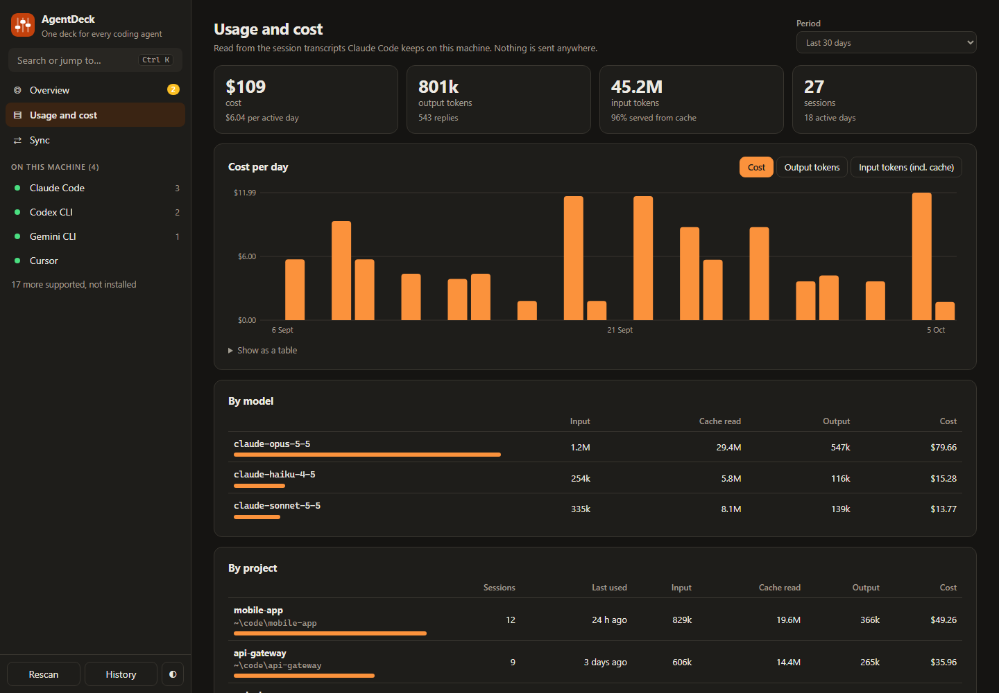Switch chart to Input tokens (incl. cache)
This screenshot has width=999, height=693.
906,167
